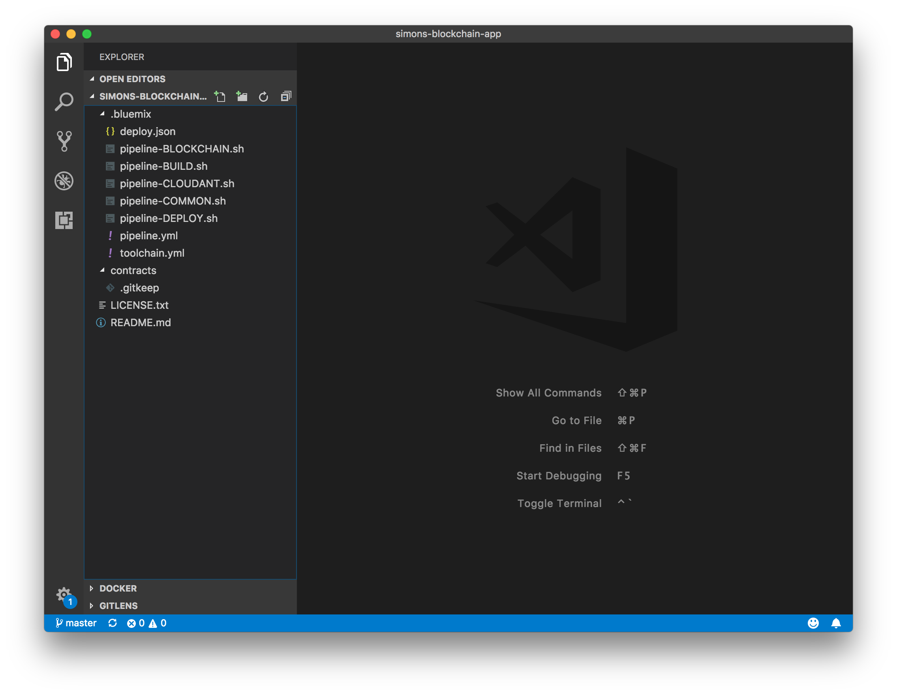Open the Manage gear menu
897x695 pixels.
64,594
